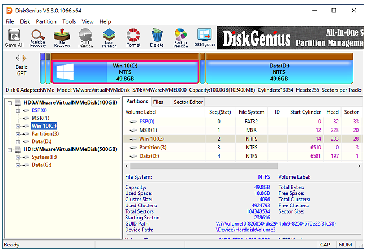Select Partition(3) in the disk tree
Image resolution: width=367 pixels, height=251 pixels.
click(x=45, y=133)
